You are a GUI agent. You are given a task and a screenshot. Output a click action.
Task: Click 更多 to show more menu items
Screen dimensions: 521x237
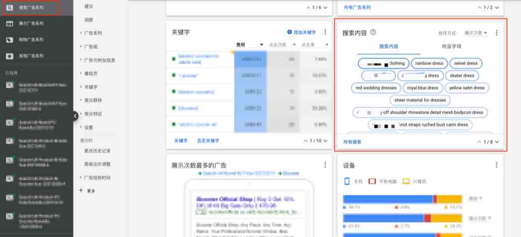click(x=91, y=191)
